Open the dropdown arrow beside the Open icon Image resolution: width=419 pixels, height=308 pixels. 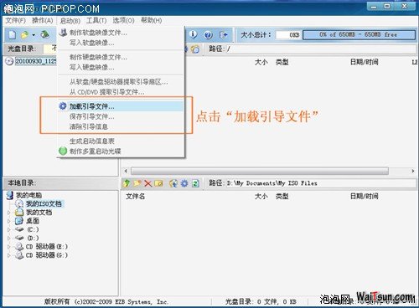tap(34, 35)
